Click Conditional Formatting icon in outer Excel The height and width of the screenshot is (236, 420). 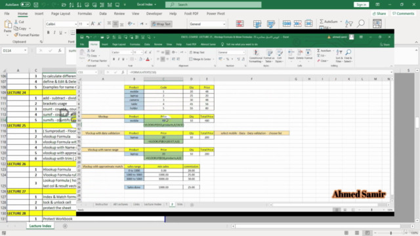(x=240, y=24)
